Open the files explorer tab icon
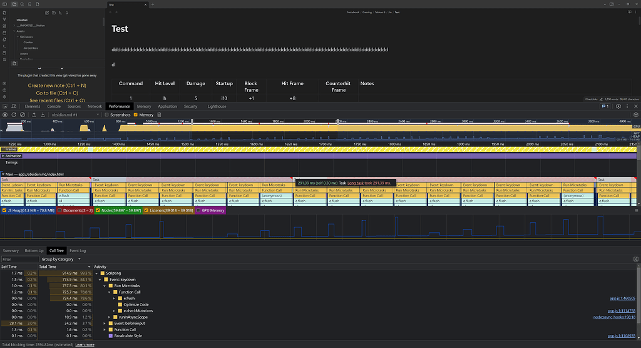This screenshot has width=641, height=348. point(14,4)
